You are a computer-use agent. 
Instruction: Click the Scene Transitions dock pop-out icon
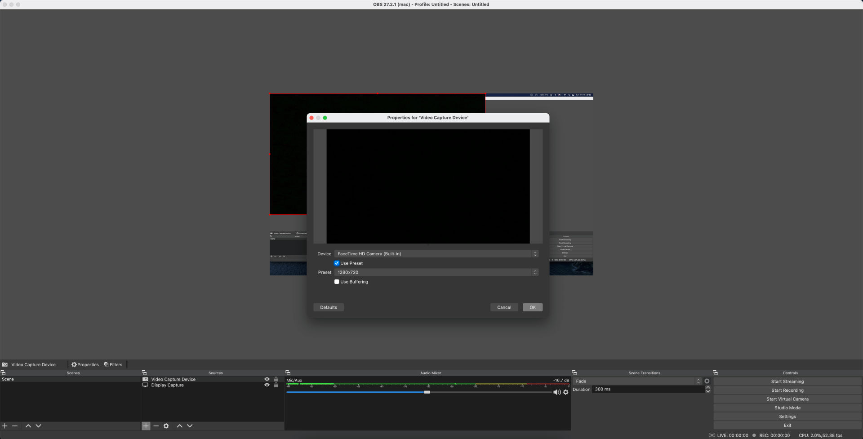(574, 372)
